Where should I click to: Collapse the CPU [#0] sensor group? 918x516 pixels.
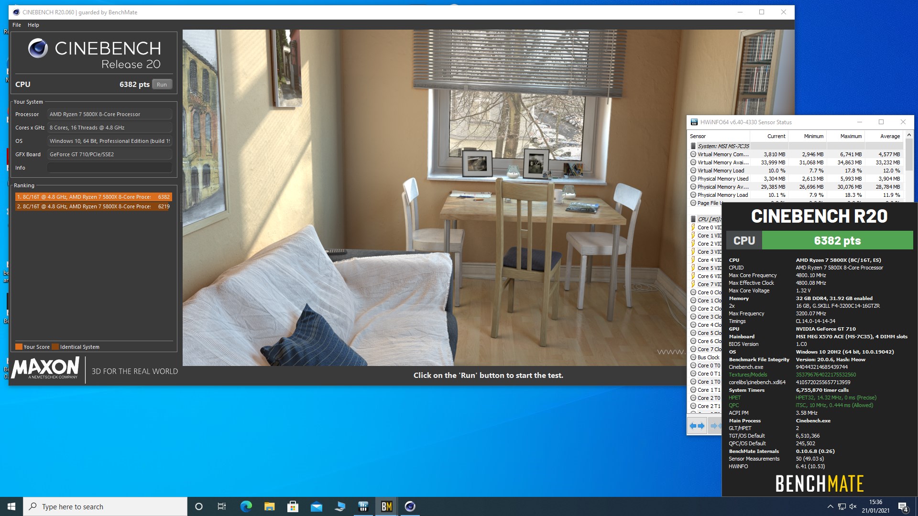tap(693, 219)
